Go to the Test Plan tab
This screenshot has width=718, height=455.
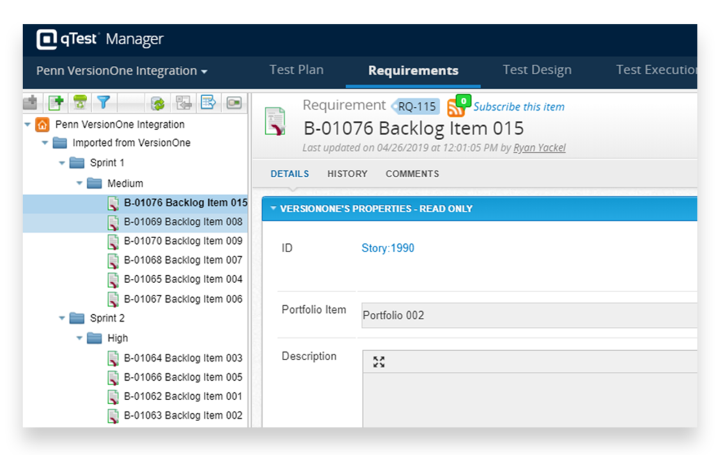tap(296, 70)
